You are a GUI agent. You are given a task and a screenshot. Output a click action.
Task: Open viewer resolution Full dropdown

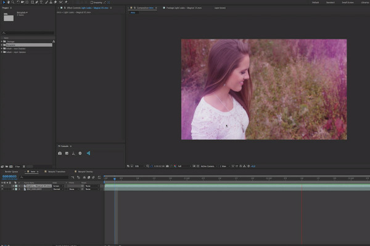click(184, 166)
